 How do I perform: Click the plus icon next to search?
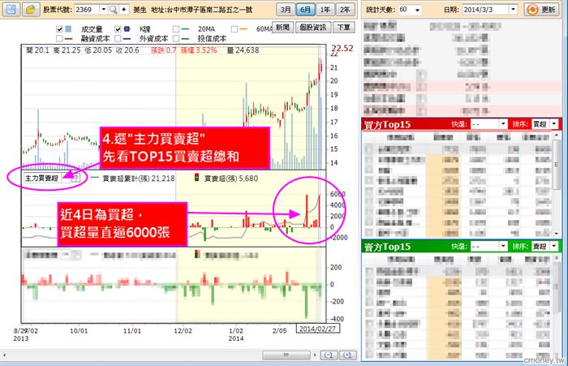click(124, 10)
